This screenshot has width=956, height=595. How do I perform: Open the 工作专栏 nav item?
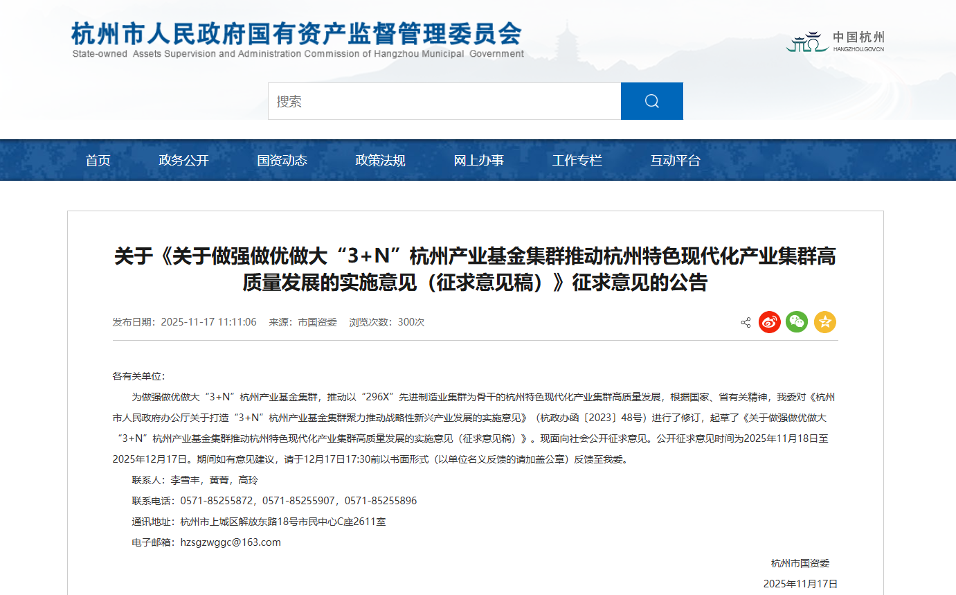coord(577,161)
